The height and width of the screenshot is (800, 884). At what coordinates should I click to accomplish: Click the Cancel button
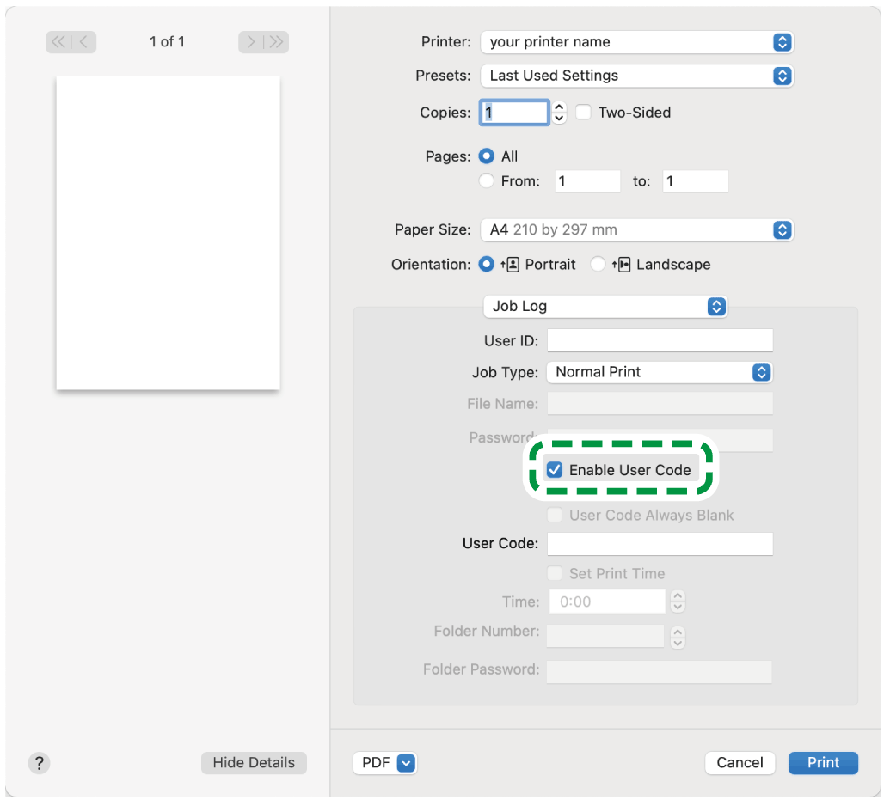pyautogui.click(x=740, y=762)
